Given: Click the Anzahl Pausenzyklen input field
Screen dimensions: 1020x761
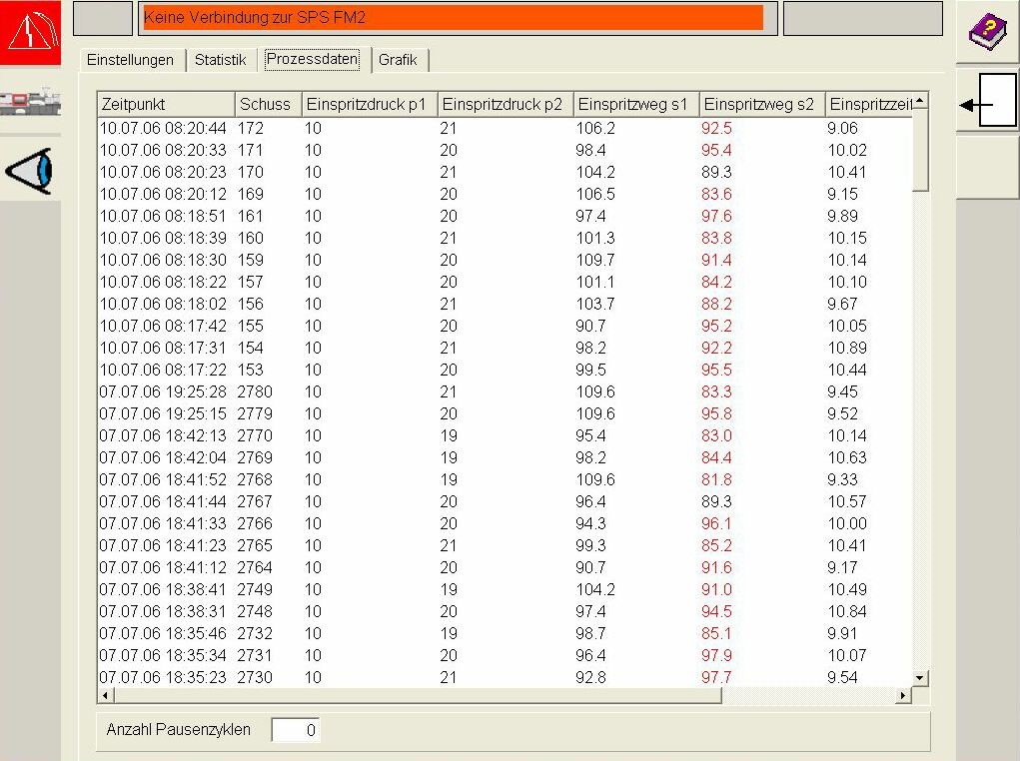Looking at the screenshot, I should (x=296, y=731).
